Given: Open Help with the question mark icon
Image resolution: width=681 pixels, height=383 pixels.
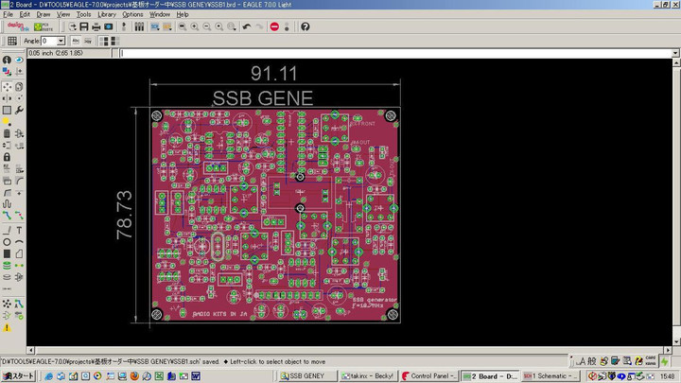Looking at the screenshot, I should 305,26.
